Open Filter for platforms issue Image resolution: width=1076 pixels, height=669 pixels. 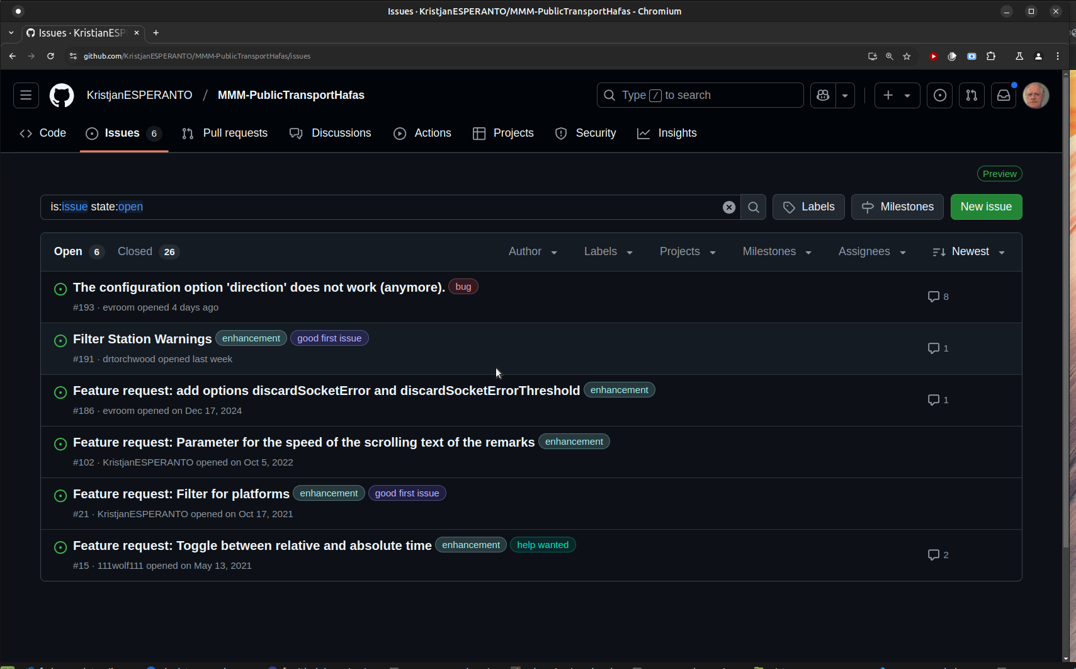(x=181, y=494)
